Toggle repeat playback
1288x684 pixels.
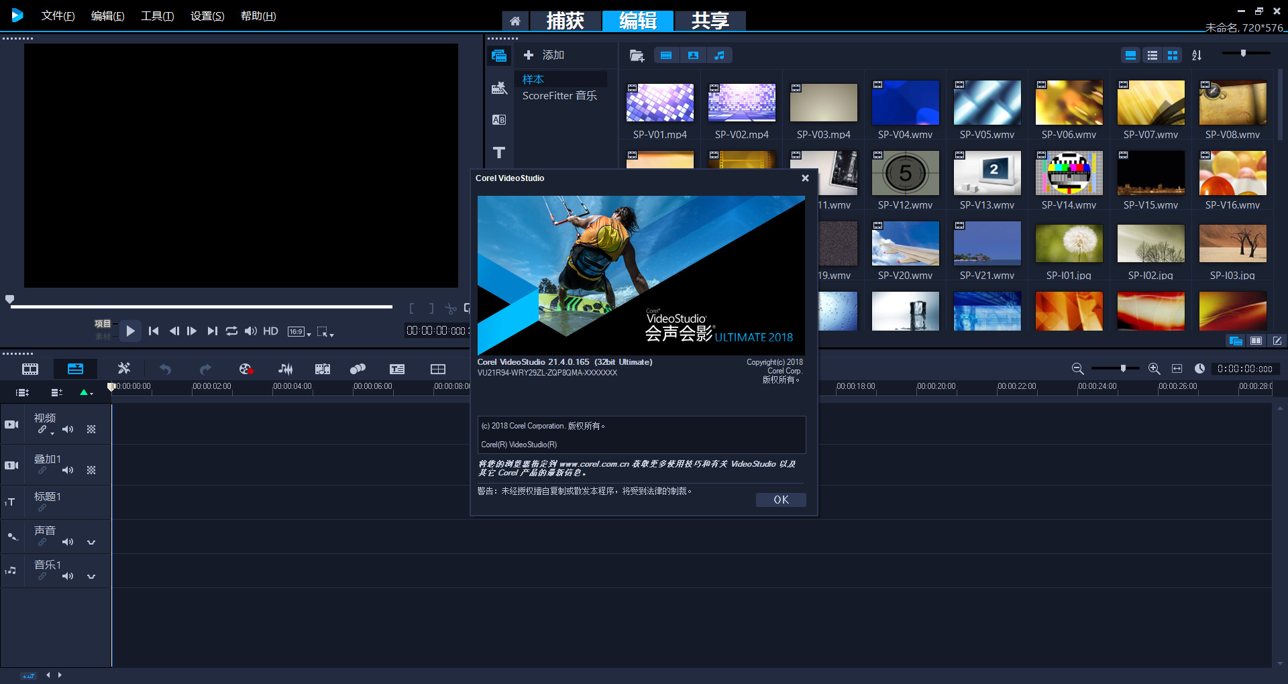[231, 331]
